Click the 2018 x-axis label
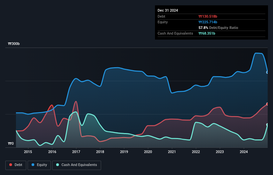The image size is (273, 175). pos(100,152)
